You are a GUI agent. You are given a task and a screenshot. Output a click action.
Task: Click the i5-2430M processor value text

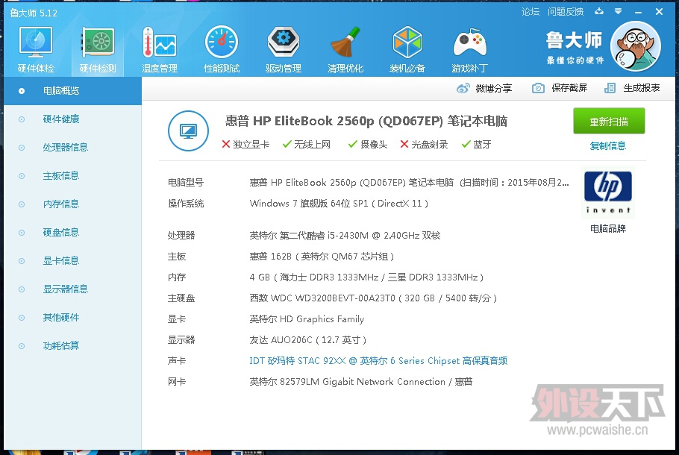click(345, 236)
